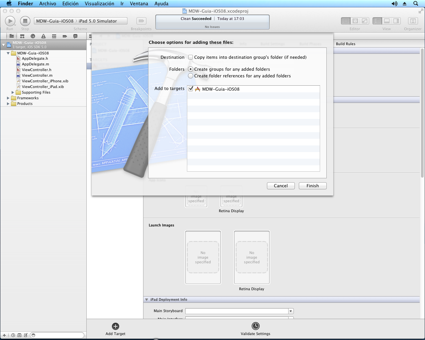Expand the Supporting Files group

tap(13, 92)
